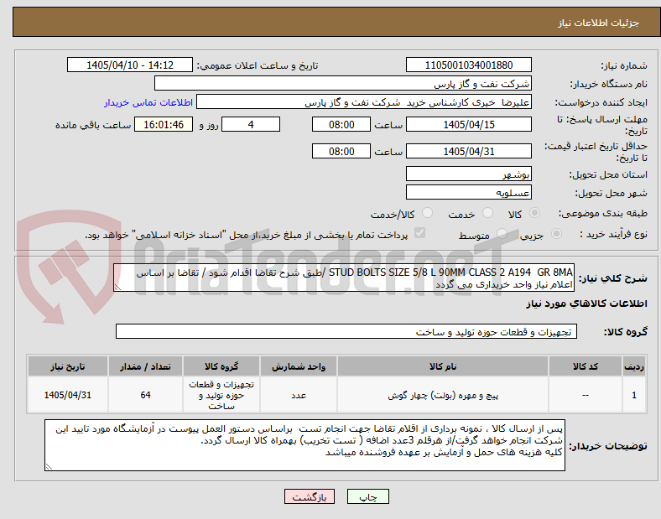Click the response deadline time 08:00 field

pos(341,124)
